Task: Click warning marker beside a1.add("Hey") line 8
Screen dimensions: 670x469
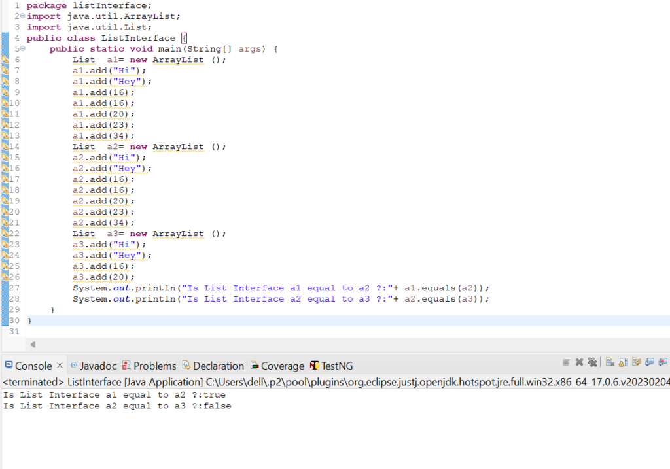Action: [5, 81]
